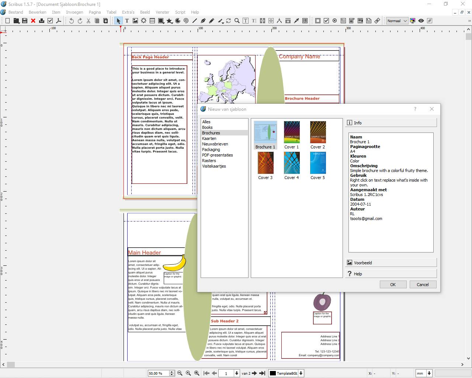This screenshot has width=472, height=378.
Task: Toggle preview mode eye icon
Action: tap(421, 21)
